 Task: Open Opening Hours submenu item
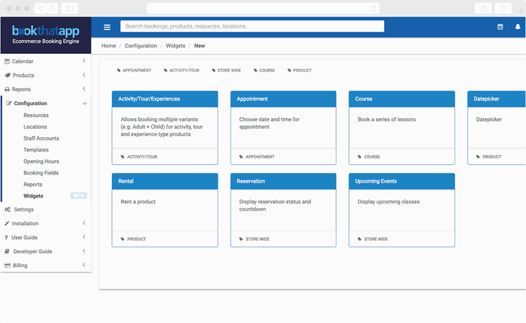click(x=41, y=161)
